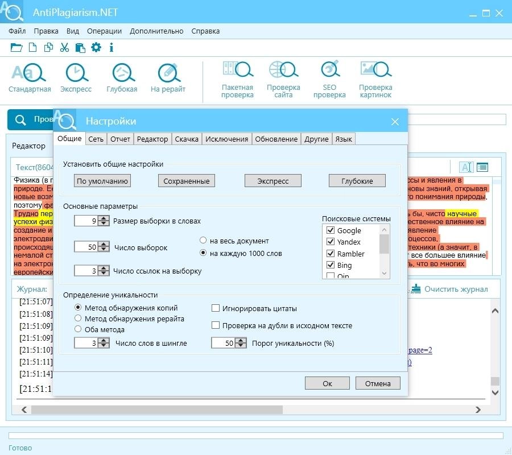Open the Исключения tab
This screenshot has height=455, width=512.
[226, 139]
